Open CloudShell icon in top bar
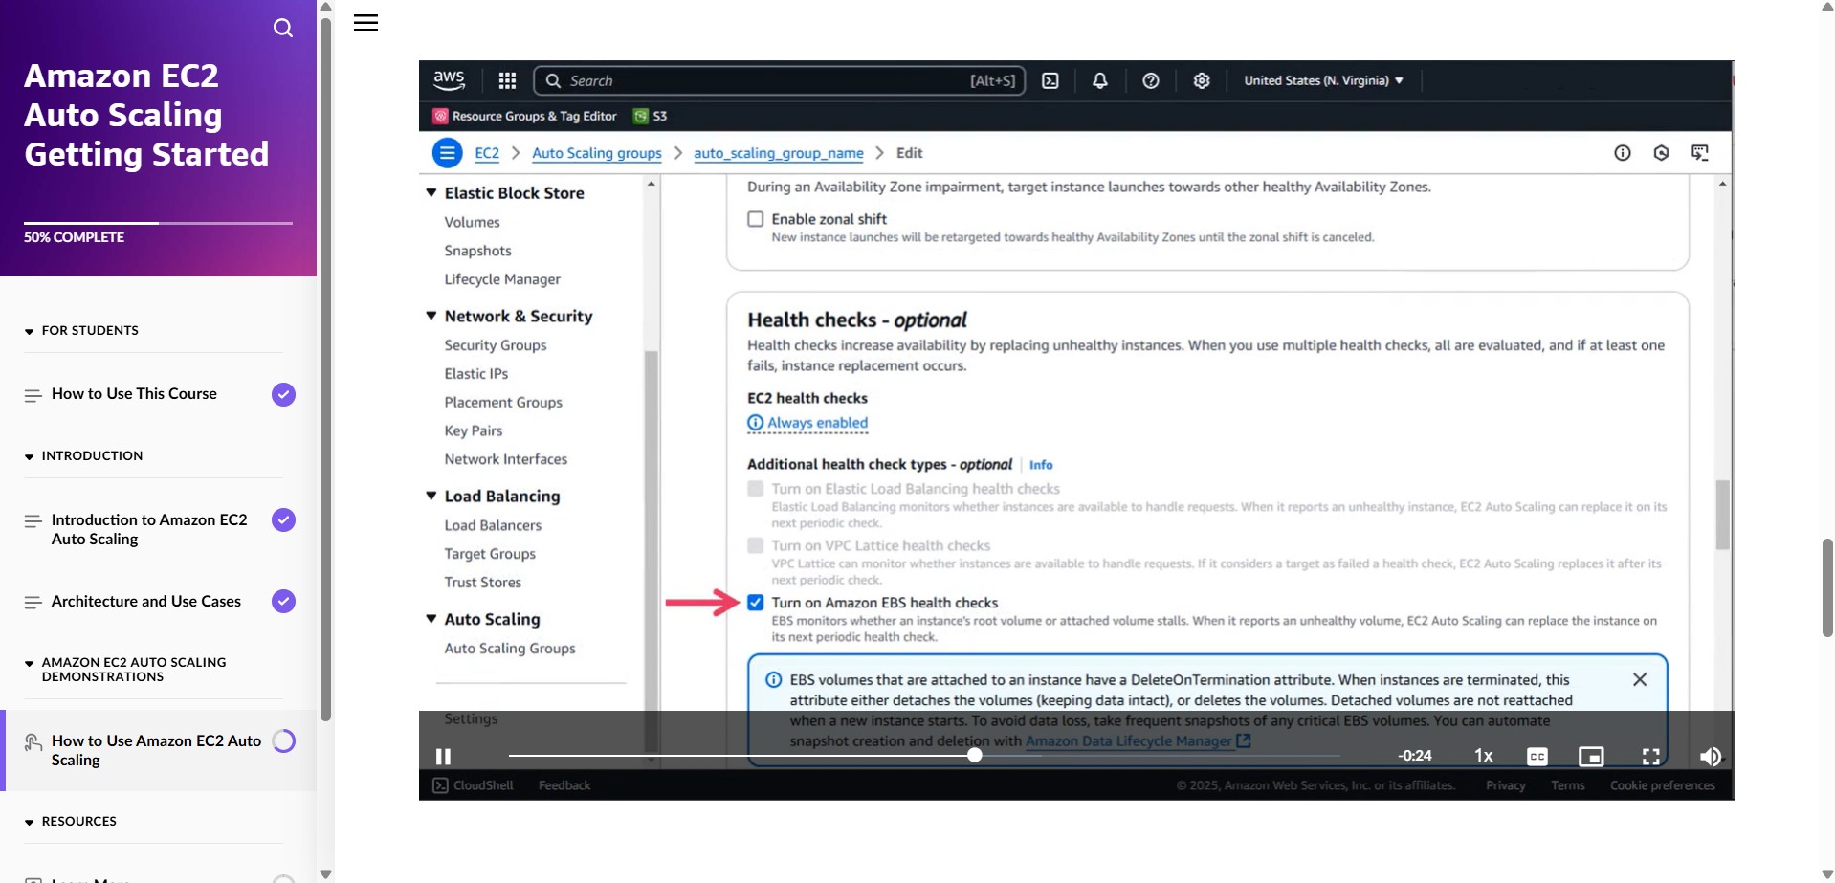 click(x=1050, y=80)
